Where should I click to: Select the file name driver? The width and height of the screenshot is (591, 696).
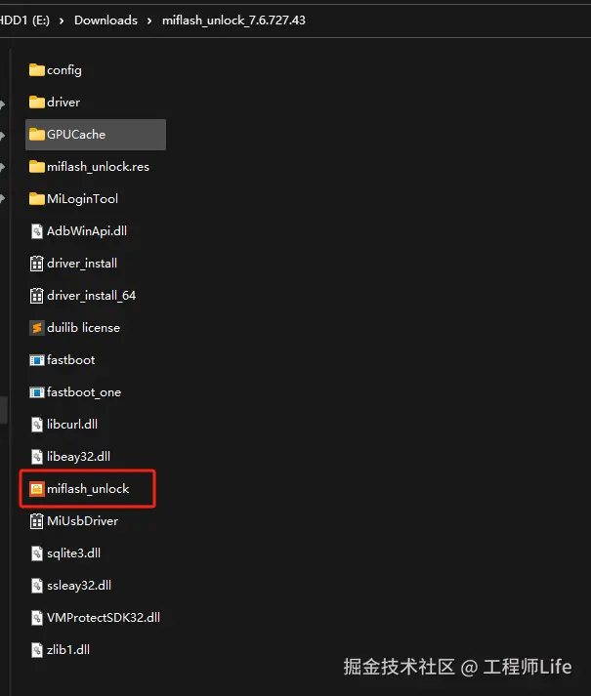tap(63, 102)
